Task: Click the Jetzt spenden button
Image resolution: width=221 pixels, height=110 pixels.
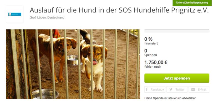Action: click(x=177, y=78)
